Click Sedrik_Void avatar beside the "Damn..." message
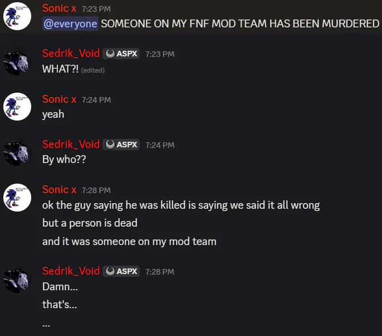 pyautogui.click(x=17, y=279)
